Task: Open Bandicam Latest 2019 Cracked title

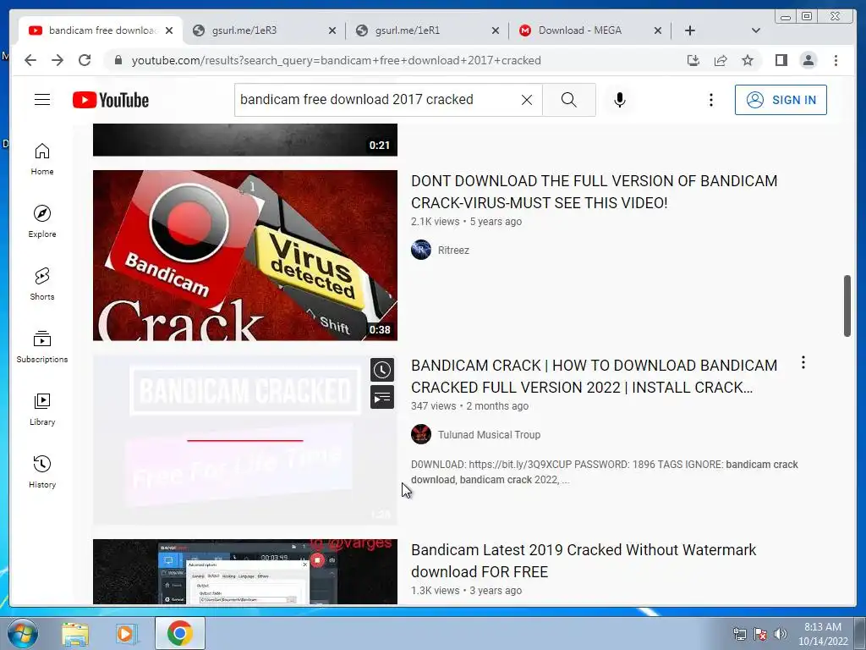Action: [x=584, y=561]
